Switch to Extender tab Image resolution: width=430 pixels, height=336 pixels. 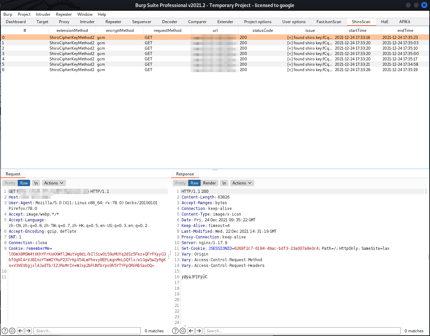[x=225, y=22]
